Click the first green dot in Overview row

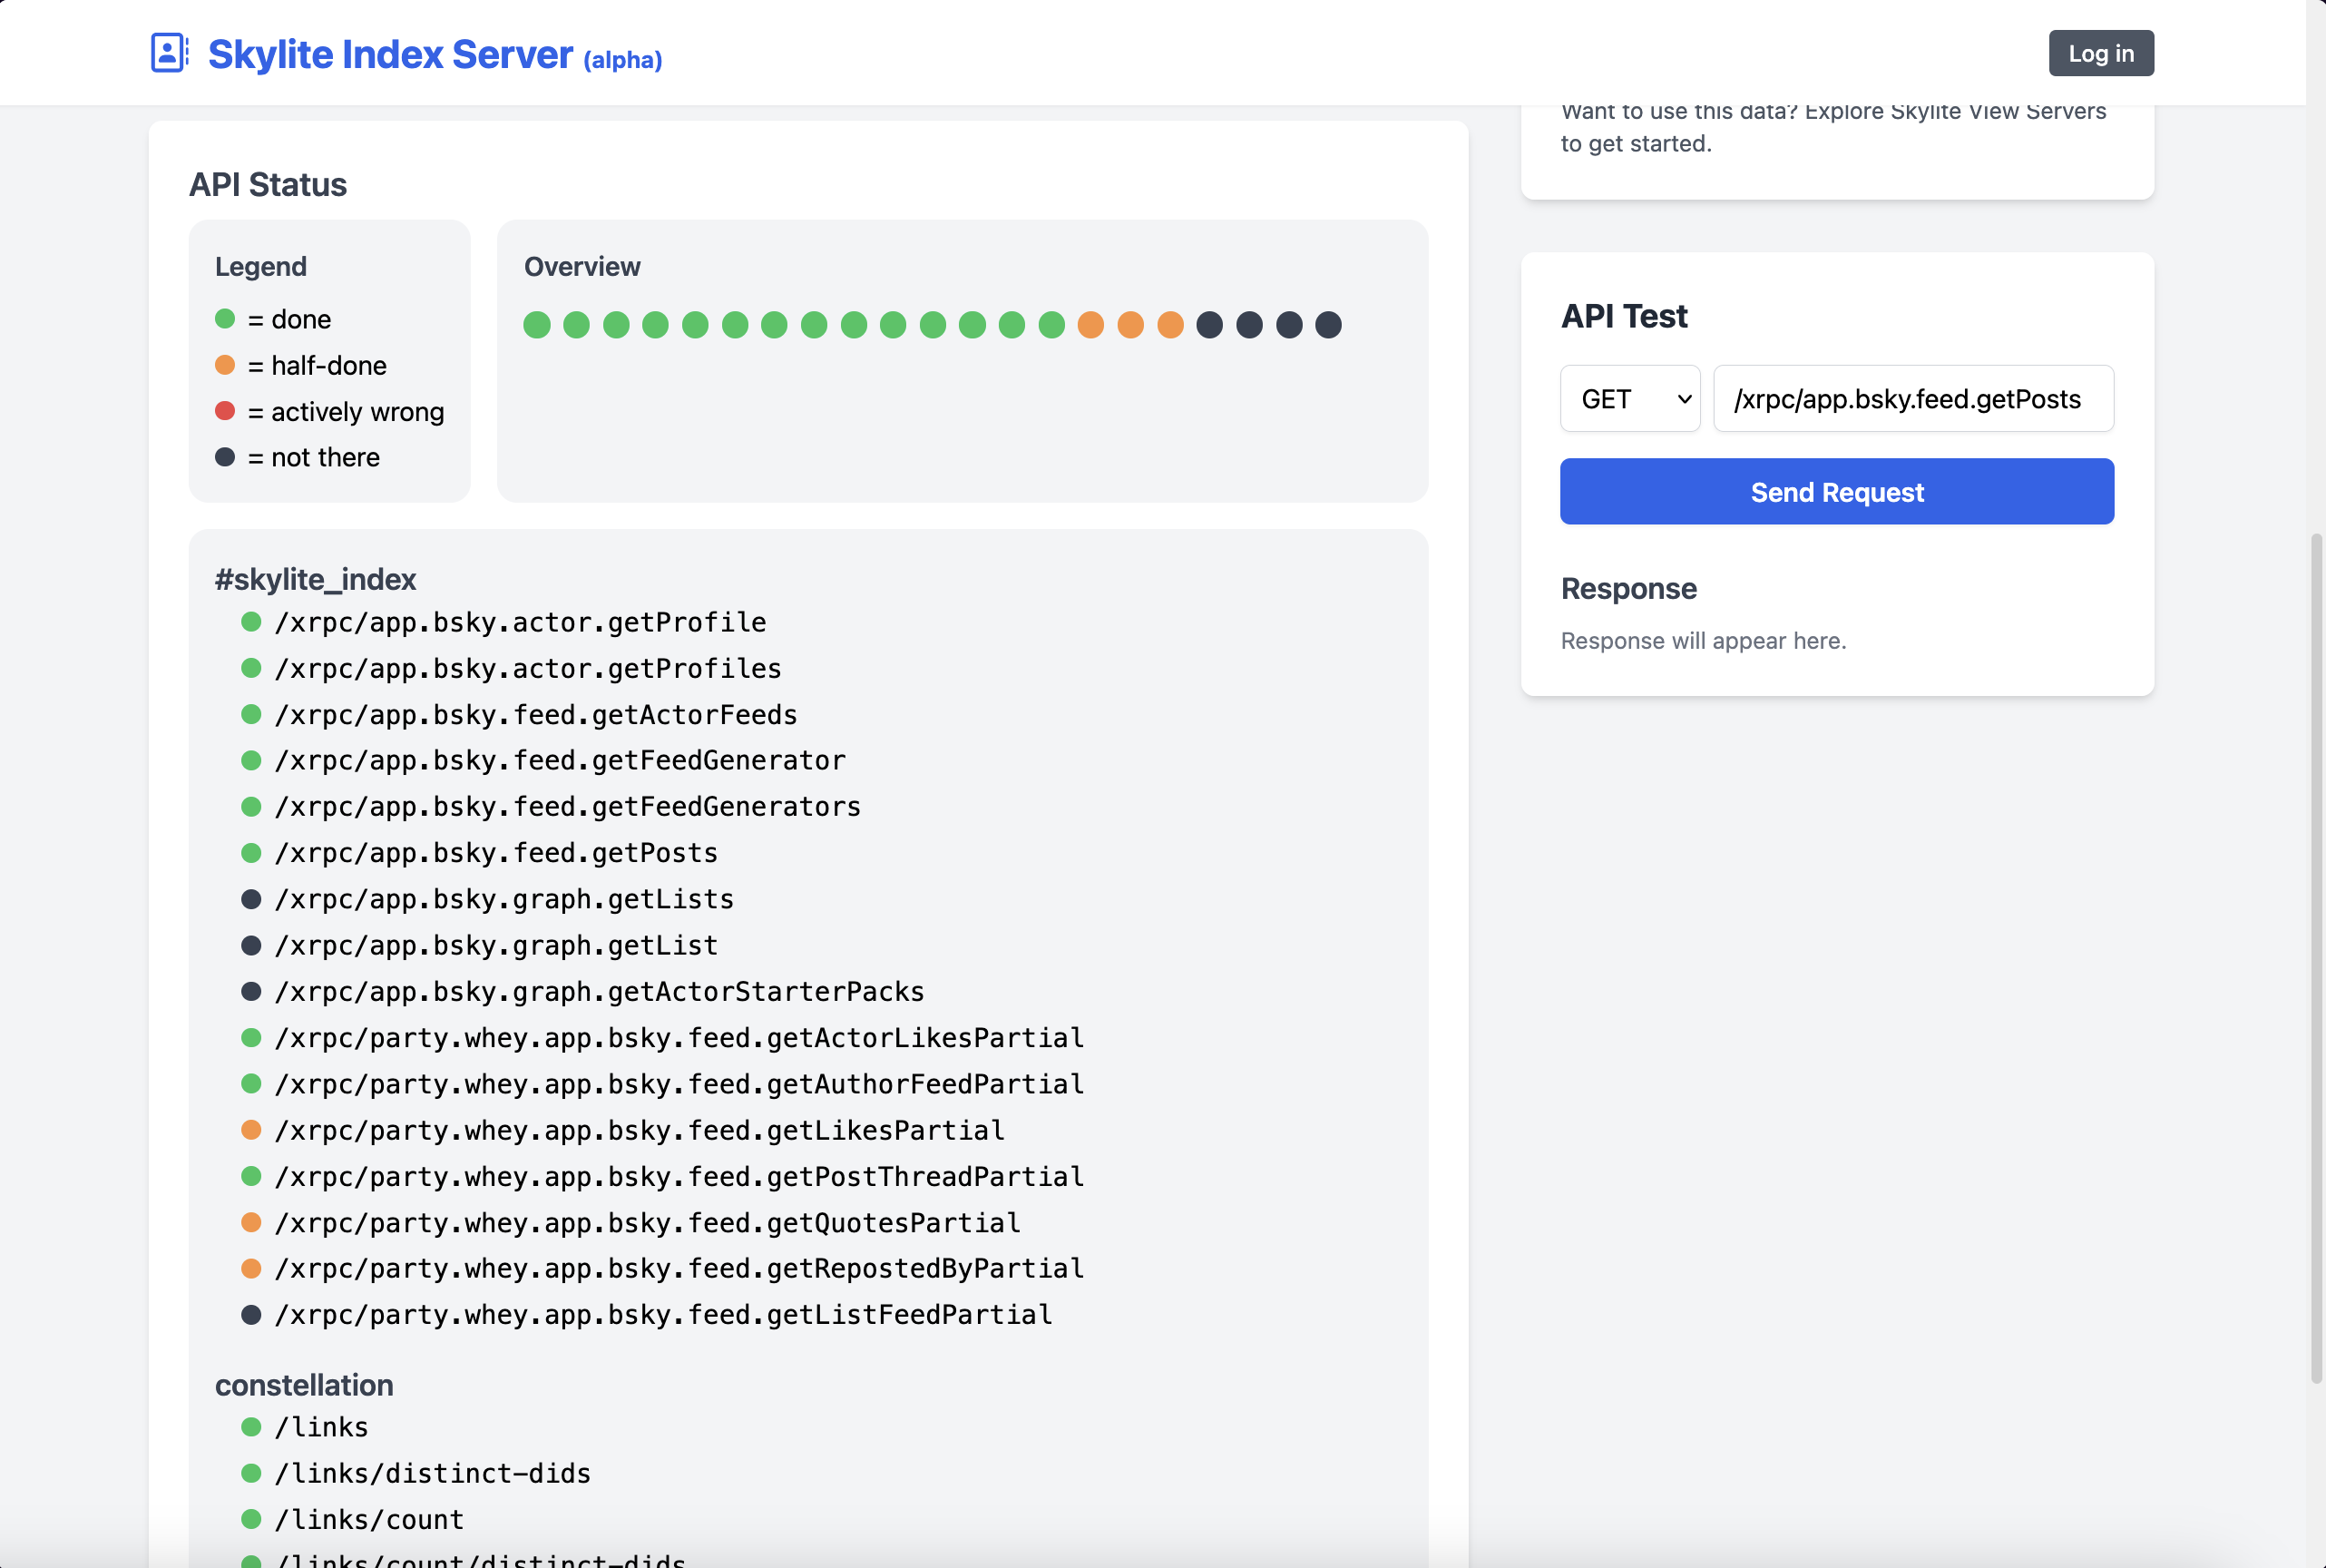(539, 324)
